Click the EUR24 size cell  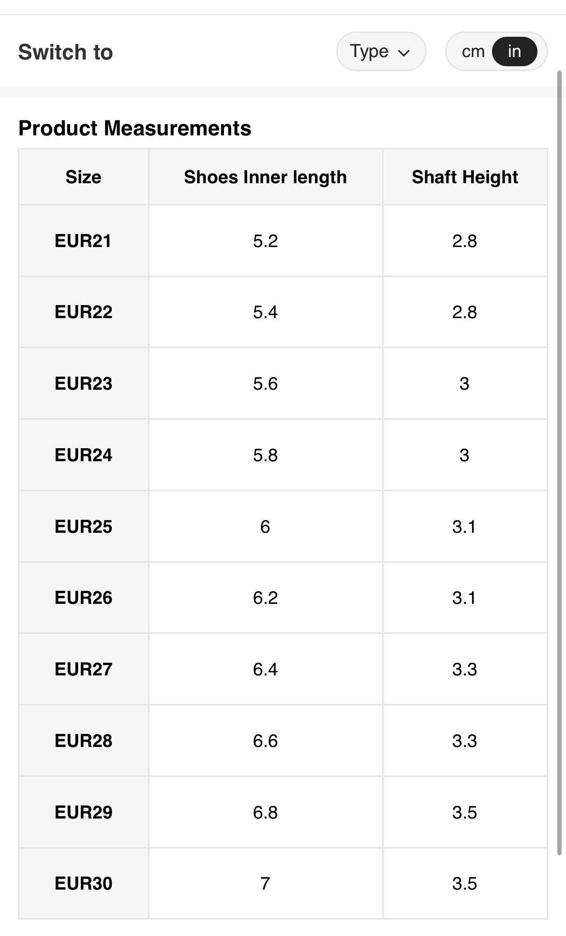[83, 455]
